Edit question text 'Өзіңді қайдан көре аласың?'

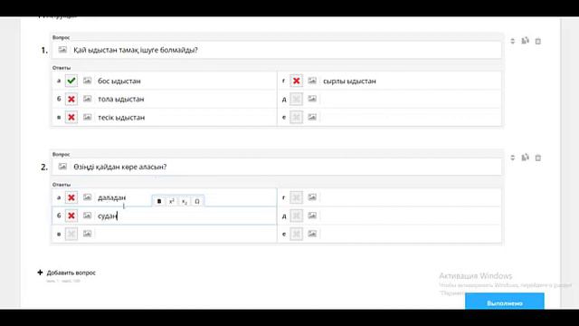point(120,167)
